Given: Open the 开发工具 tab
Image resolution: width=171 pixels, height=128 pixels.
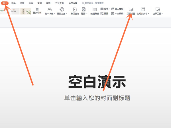Looking at the screenshot, I should [x=59, y=3].
